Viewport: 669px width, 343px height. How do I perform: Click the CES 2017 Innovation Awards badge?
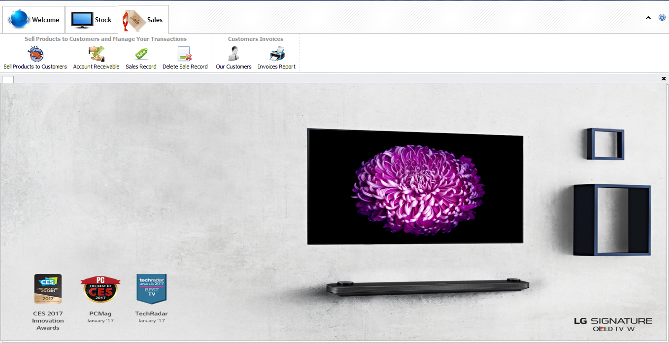[48, 289]
